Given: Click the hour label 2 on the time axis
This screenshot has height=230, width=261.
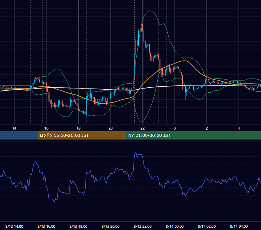Looking at the screenshot, I should 207,128.
